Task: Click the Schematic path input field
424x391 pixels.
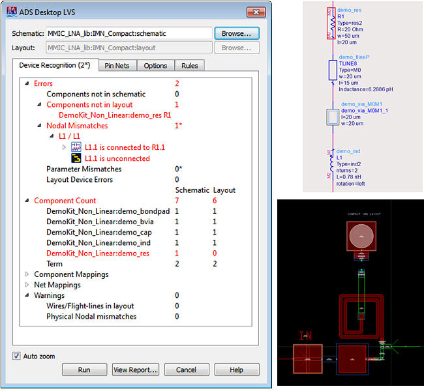Action: pos(129,33)
